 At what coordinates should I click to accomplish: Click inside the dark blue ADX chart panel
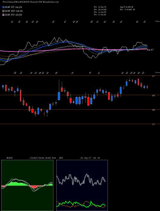82,185
